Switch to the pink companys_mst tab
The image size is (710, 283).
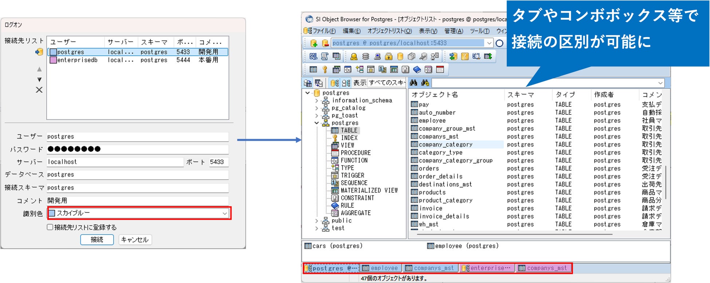pyautogui.click(x=543, y=268)
